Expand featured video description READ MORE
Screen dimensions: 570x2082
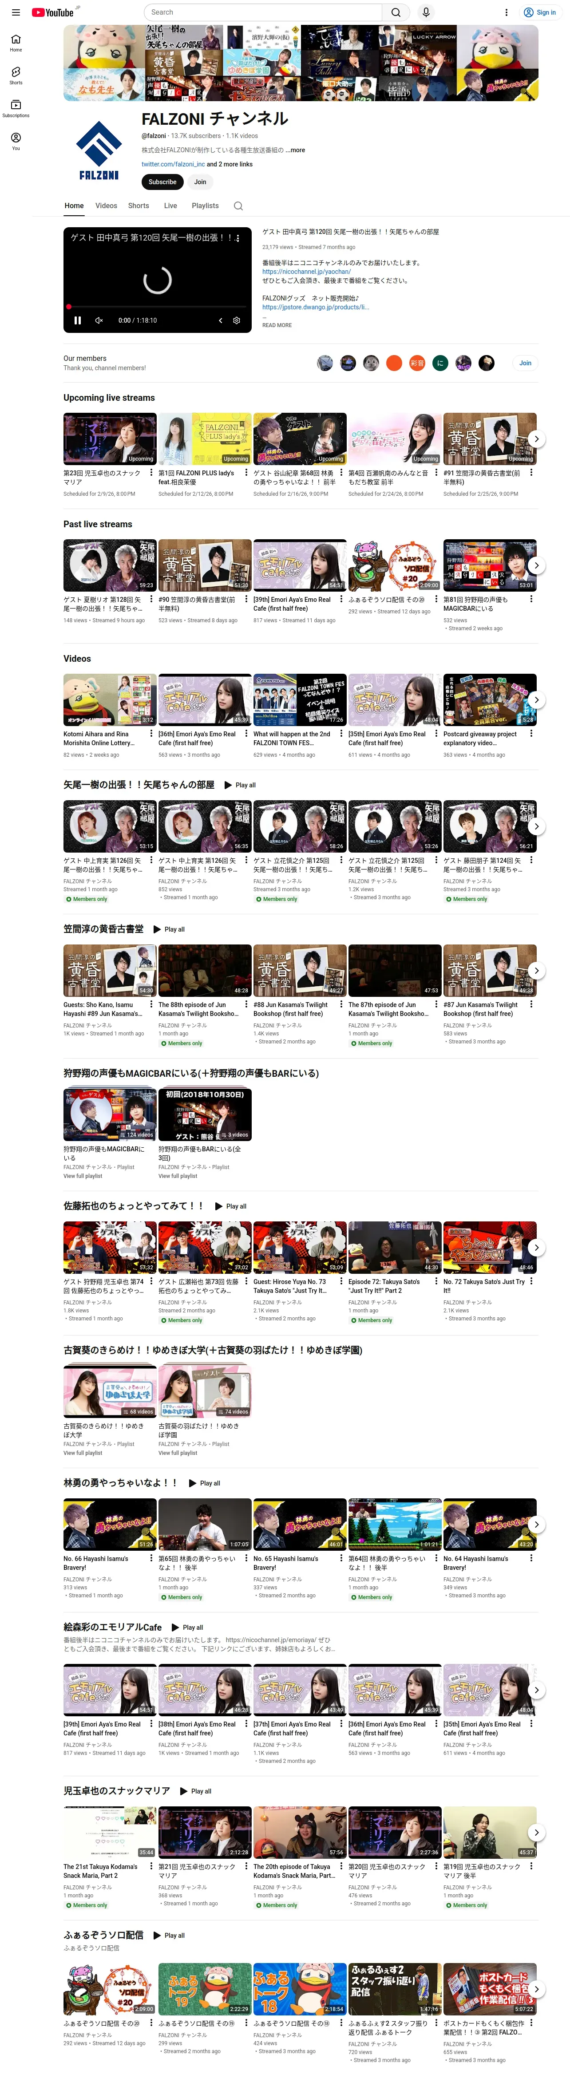277,325
